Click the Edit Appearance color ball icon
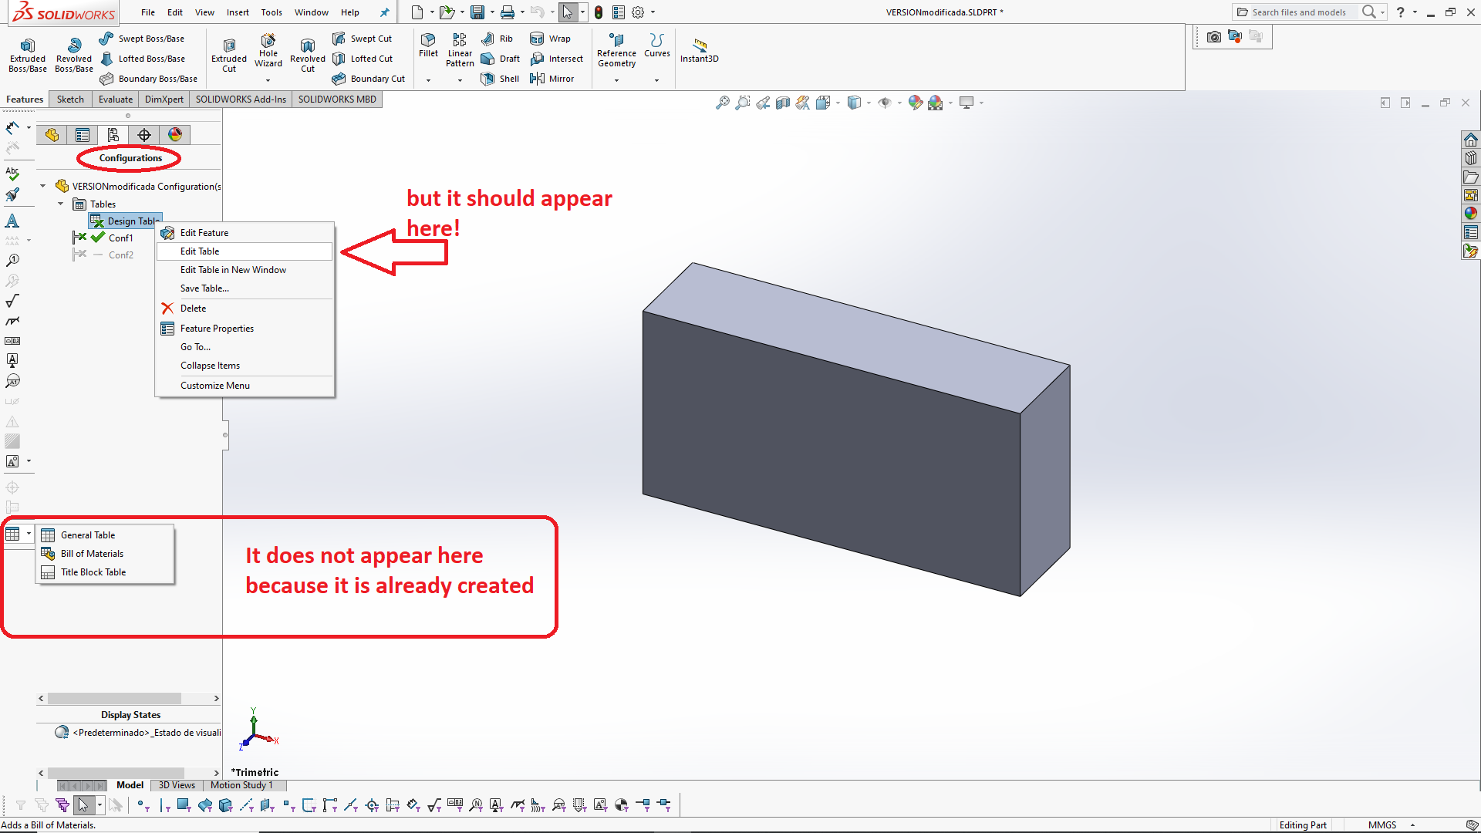The height and width of the screenshot is (833, 1481). [915, 103]
